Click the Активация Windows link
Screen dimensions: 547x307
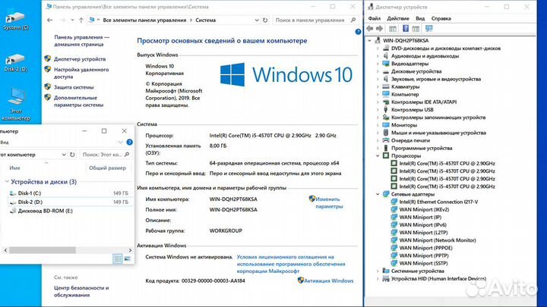(x=329, y=280)
